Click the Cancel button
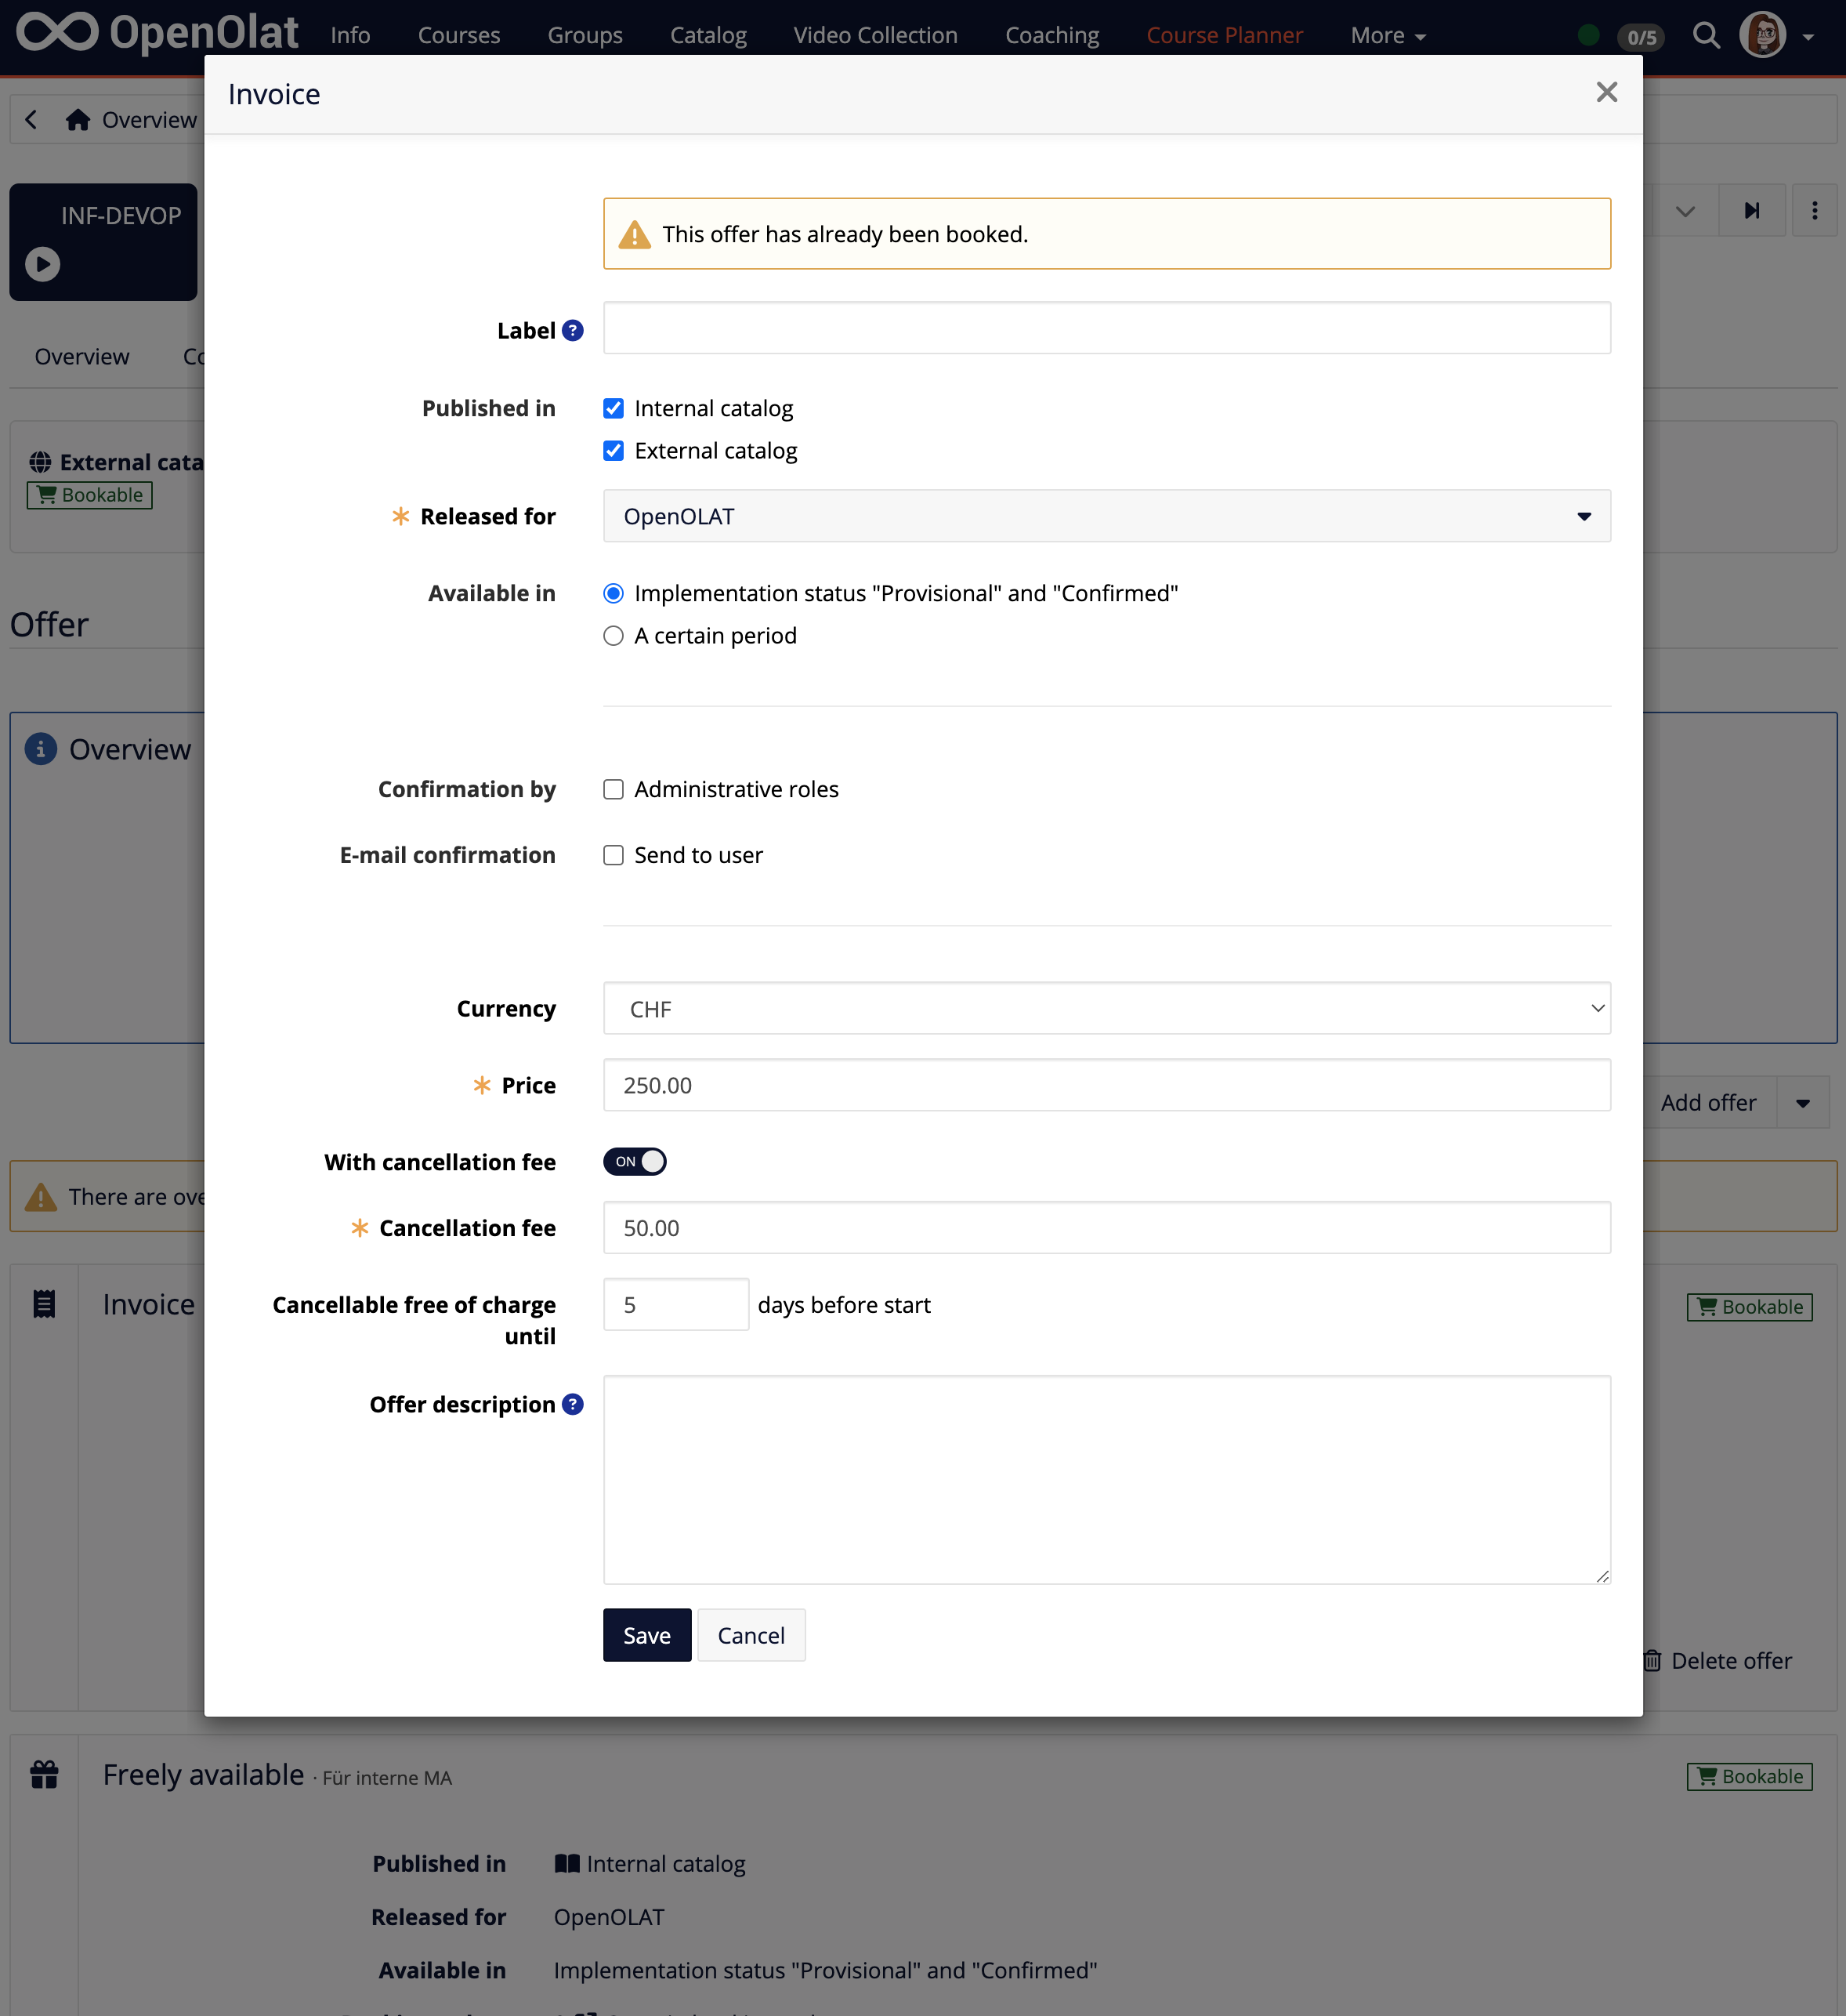 (x=751, y=1635)
